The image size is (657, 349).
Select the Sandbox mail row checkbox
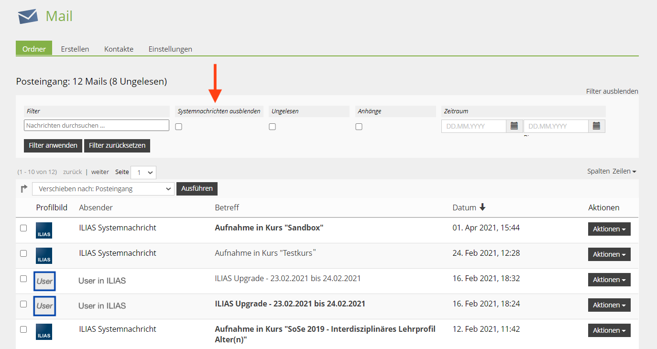23,228
